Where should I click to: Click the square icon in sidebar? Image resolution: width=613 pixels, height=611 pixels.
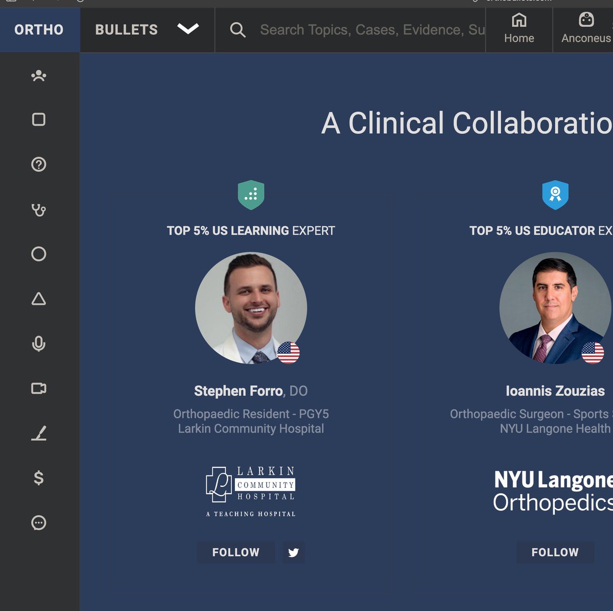pyautogui.click(x=39, y=120)
